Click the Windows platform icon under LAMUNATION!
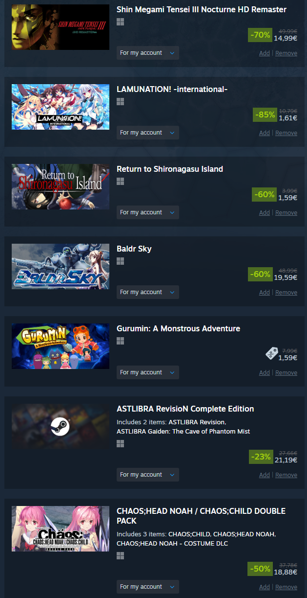The width and height of the screenshot is (307, 598). point(121,102)
